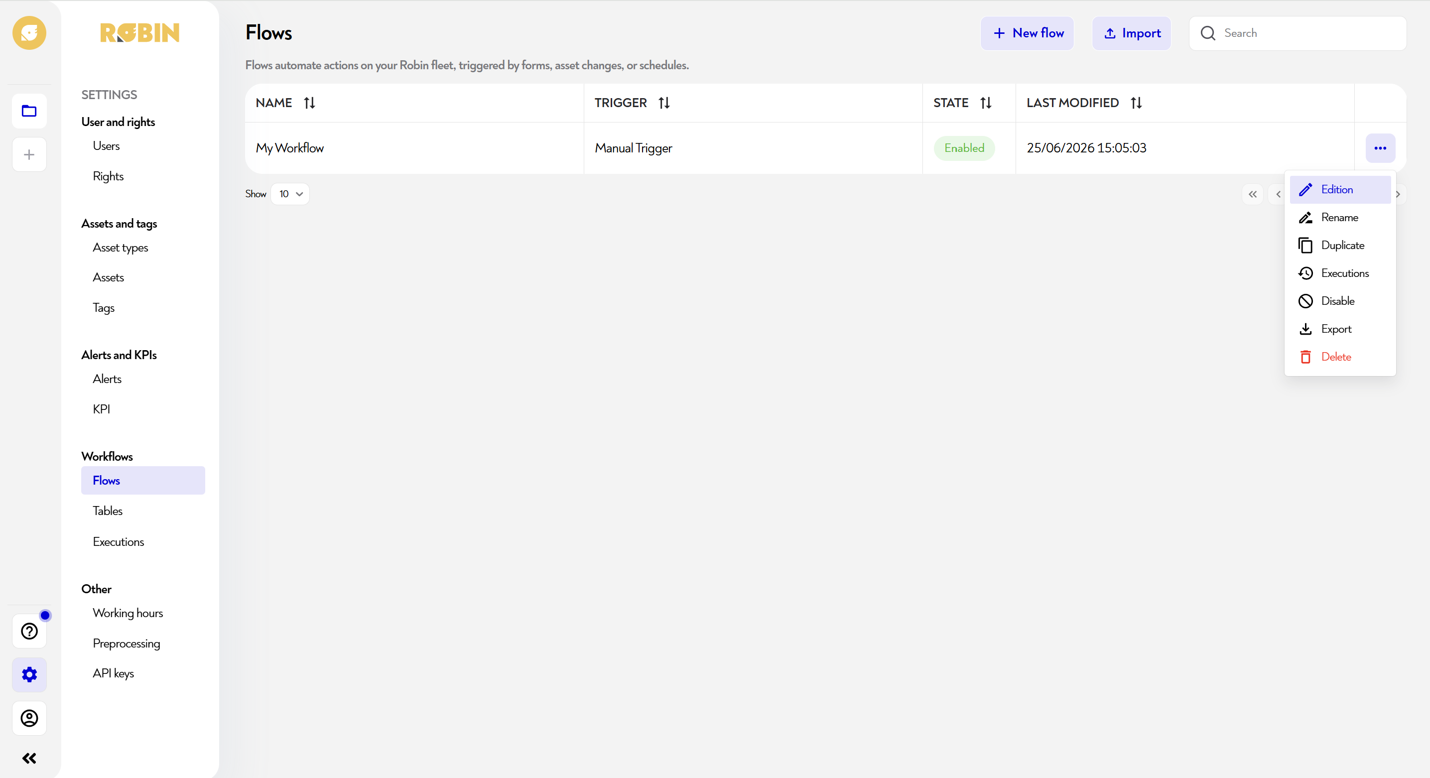Open Tags settings page
The image size is (1430, 778).
pyautogui.click(x=104, y=308)
